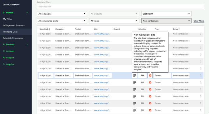Click the Product column header
This screenshot has width=209, height=114.
click(x=78, y=29)
